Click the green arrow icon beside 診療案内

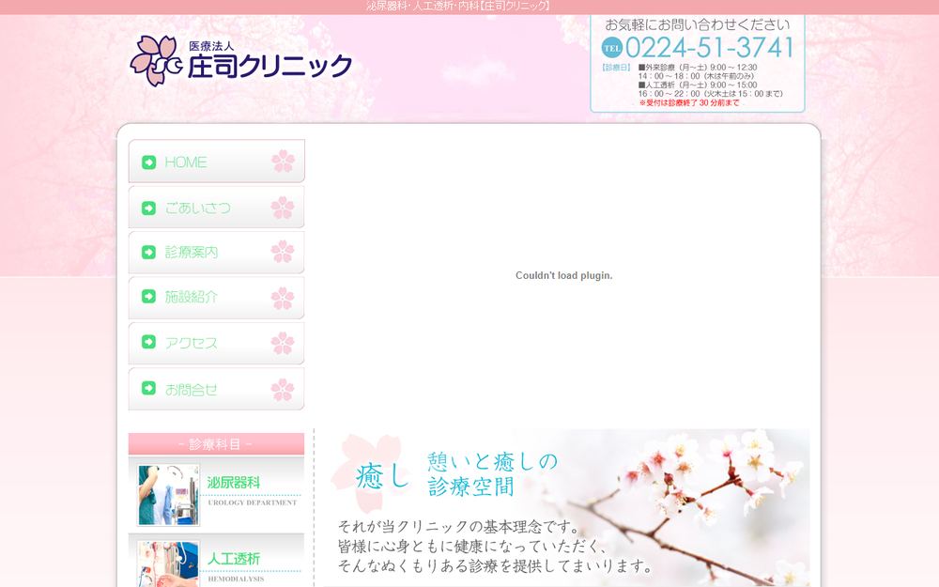(x=148, y=252)
